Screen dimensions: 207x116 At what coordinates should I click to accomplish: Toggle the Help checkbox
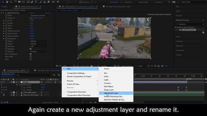[30, 59]
